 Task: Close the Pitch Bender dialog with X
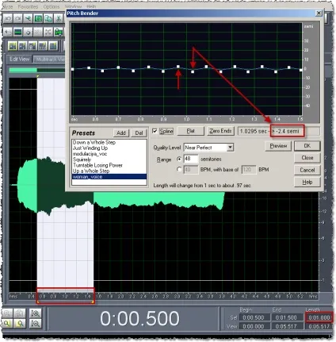click(319, 13)
